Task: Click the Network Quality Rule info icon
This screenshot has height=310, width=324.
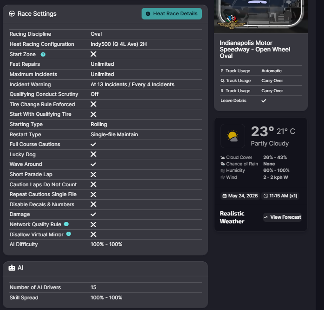Action: (x=66, y=224)
